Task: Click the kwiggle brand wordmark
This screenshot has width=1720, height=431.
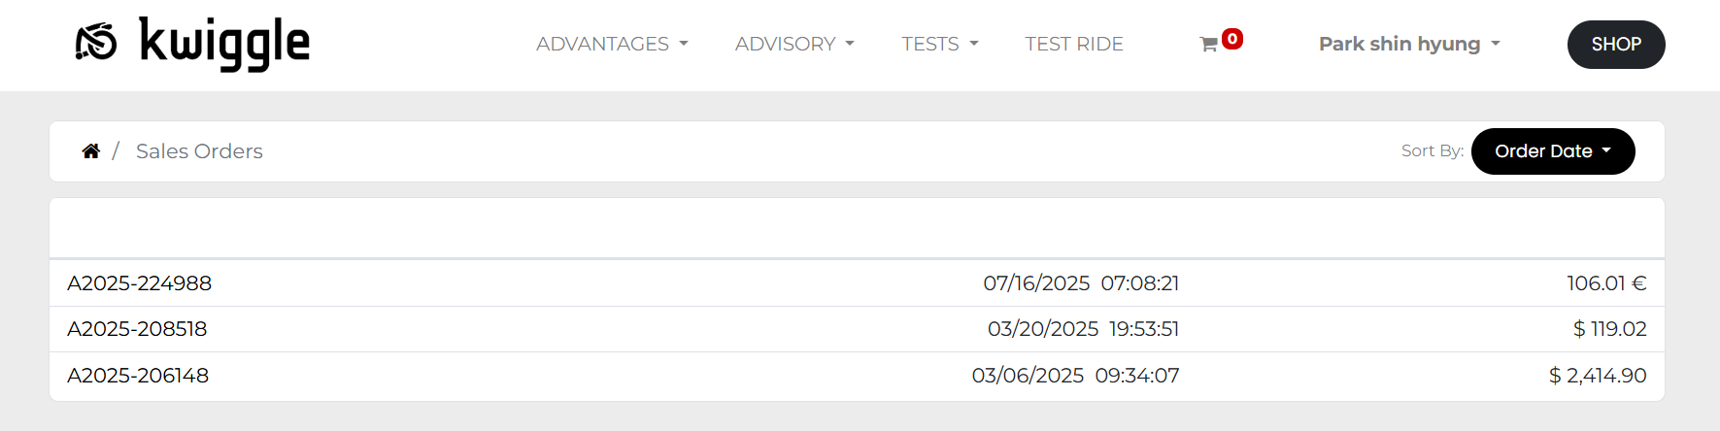Action: (x=224, y=44)
